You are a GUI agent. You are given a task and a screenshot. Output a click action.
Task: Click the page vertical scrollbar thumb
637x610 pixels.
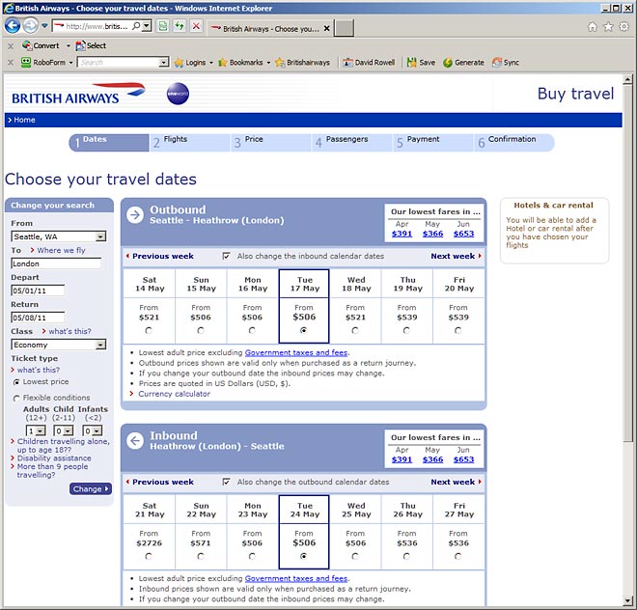(x=627, y=263)
